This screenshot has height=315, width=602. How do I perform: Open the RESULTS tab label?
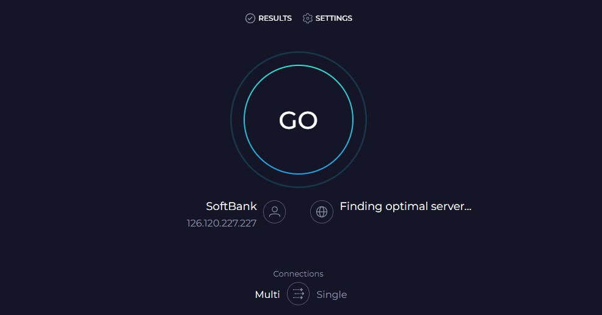point(275,18)
